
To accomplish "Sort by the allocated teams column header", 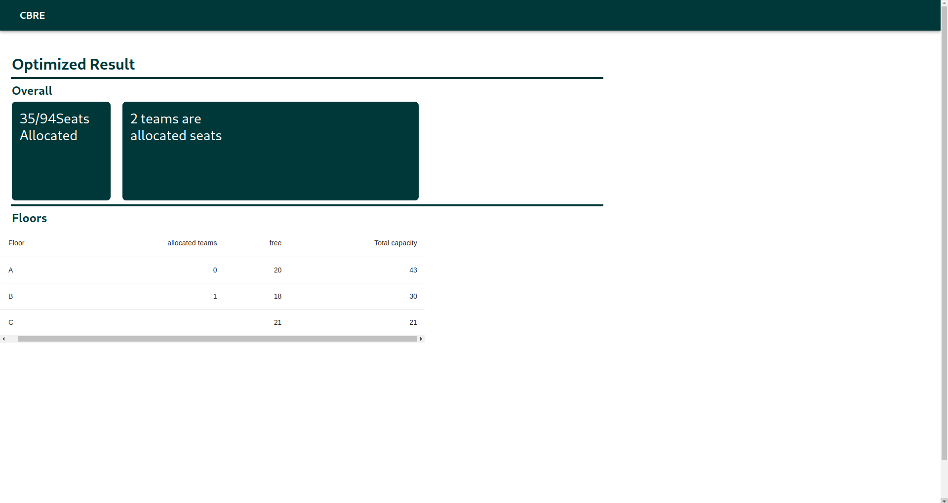I will 192,243.
